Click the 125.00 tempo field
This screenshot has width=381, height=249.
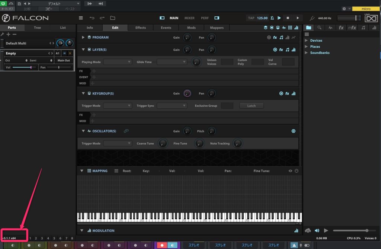[x=262, y=18]
